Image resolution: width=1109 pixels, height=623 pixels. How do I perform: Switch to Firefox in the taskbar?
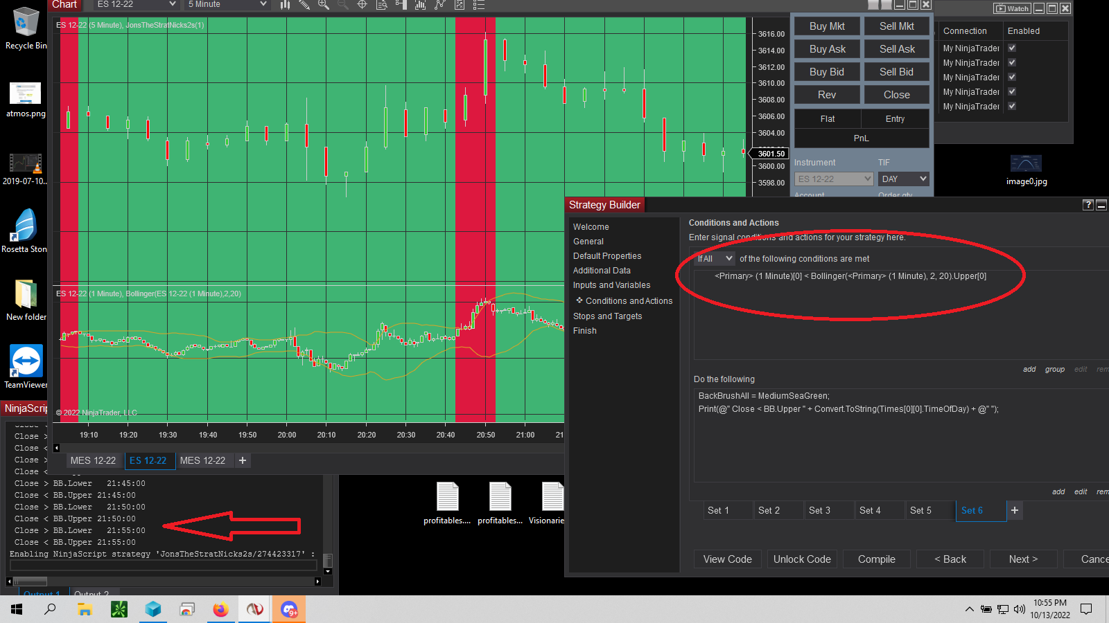[220, 609]
